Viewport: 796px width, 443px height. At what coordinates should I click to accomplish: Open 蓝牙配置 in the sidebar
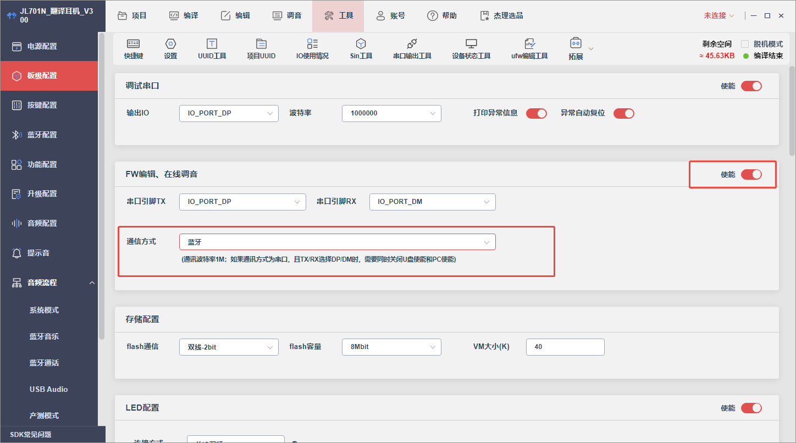click(x=49, y=135)
